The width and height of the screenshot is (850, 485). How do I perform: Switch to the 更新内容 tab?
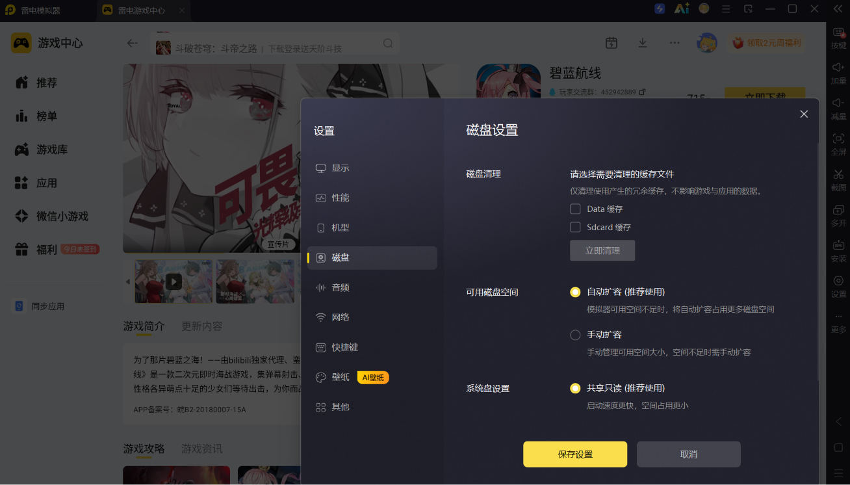pos(201,326)
